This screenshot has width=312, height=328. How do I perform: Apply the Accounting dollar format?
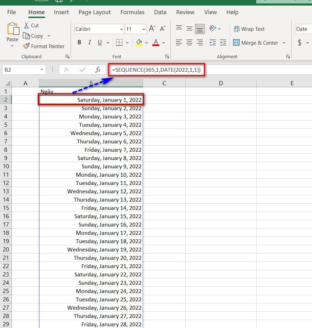click(x=300, y=43)
